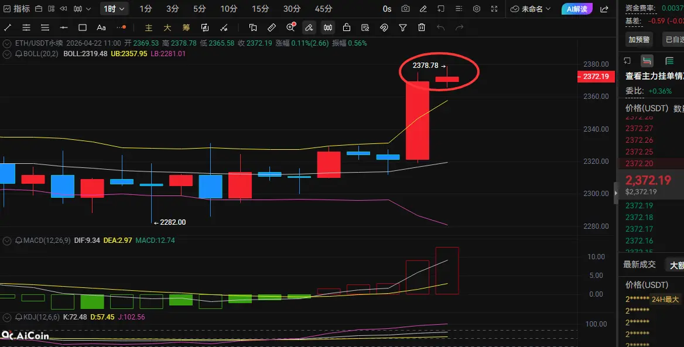The image size is (684, 347).
Task: Switch to the 10分 timeframe
Action: click(228, 9)
